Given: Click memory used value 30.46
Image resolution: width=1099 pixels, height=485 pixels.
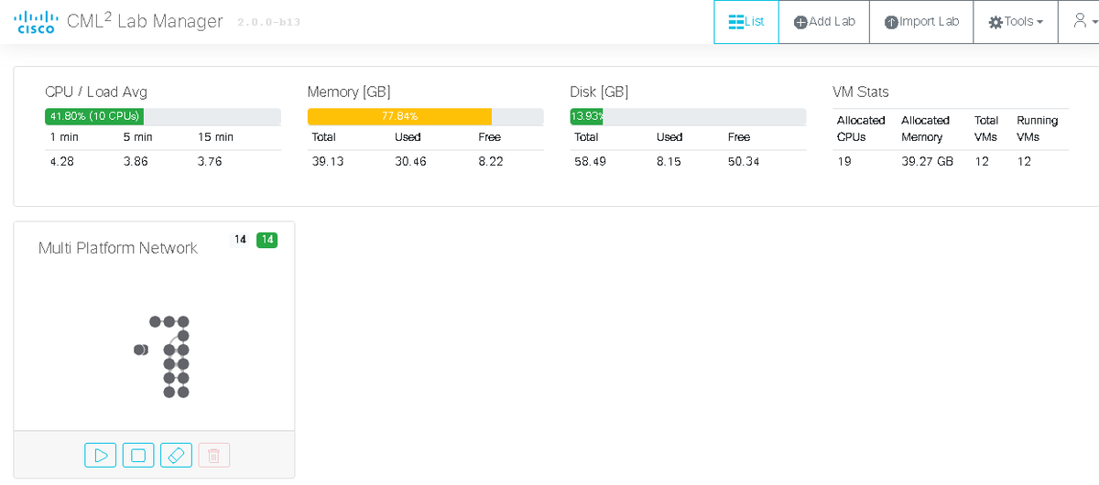Looking at the screenshot, I should coord(410,162).
